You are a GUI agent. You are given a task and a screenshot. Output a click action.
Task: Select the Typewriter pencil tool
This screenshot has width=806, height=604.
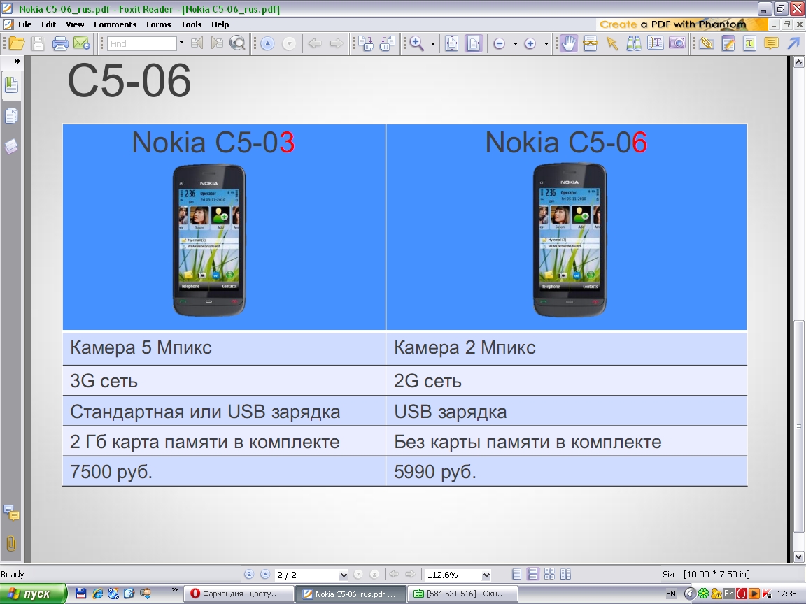click(728, 43)
